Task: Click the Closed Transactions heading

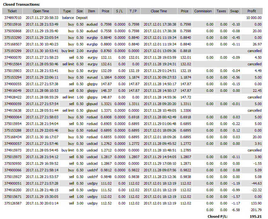Action: (21, 4)
